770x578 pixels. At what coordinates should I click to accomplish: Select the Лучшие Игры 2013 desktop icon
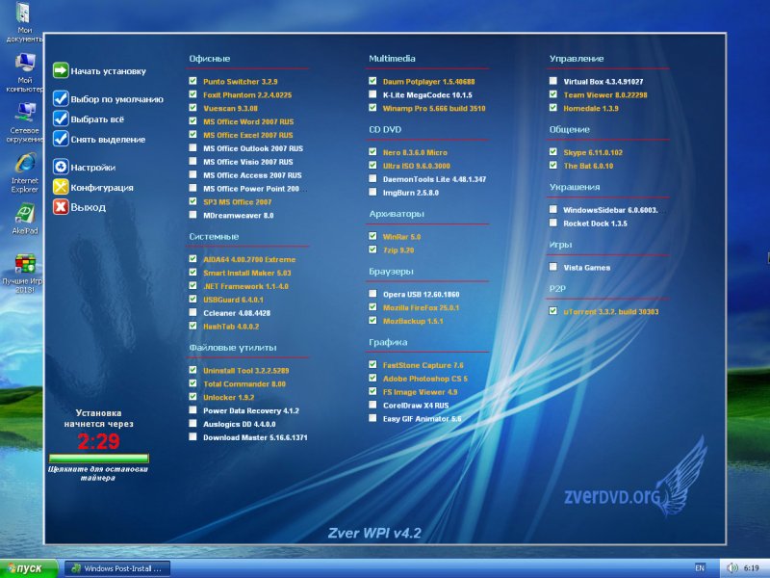[x=25, y=274]
